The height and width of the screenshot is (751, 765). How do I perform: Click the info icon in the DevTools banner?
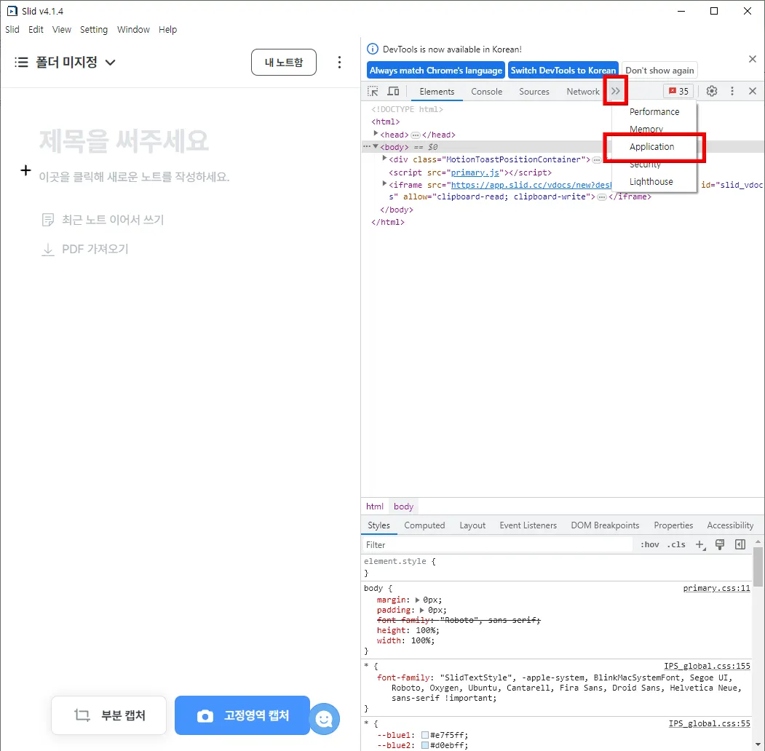(x=372, y=49)
